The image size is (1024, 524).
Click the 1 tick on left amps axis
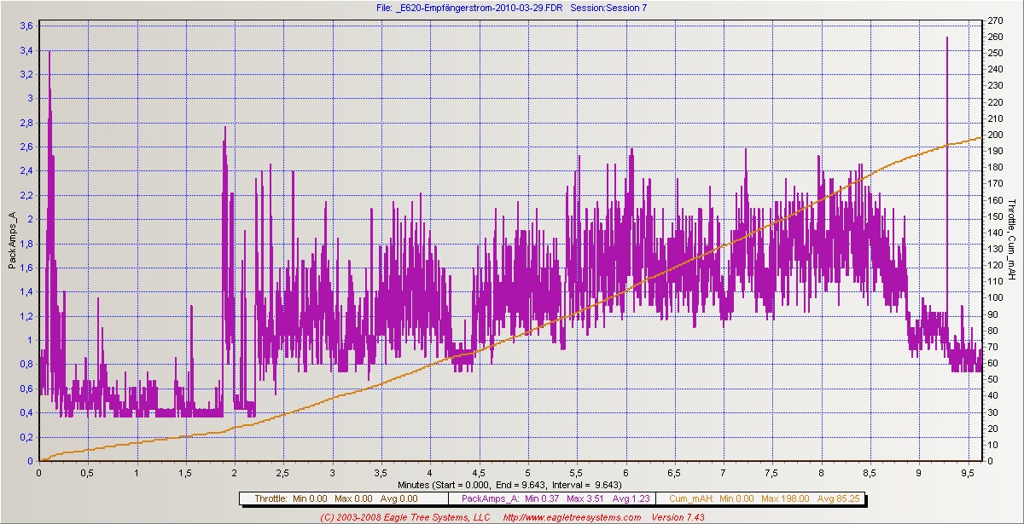pyautogui.click(x=30, y=340)
